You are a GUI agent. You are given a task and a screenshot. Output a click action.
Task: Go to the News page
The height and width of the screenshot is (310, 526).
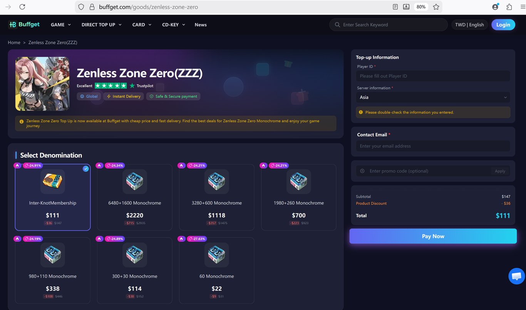point(201,25)
